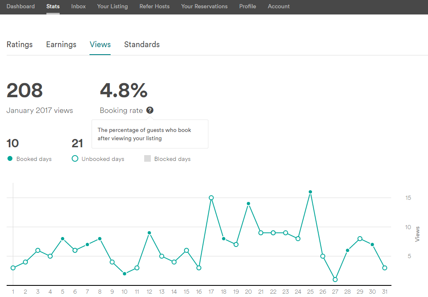
Task: Open the Inbox navigation item
Action: point(78,7)
